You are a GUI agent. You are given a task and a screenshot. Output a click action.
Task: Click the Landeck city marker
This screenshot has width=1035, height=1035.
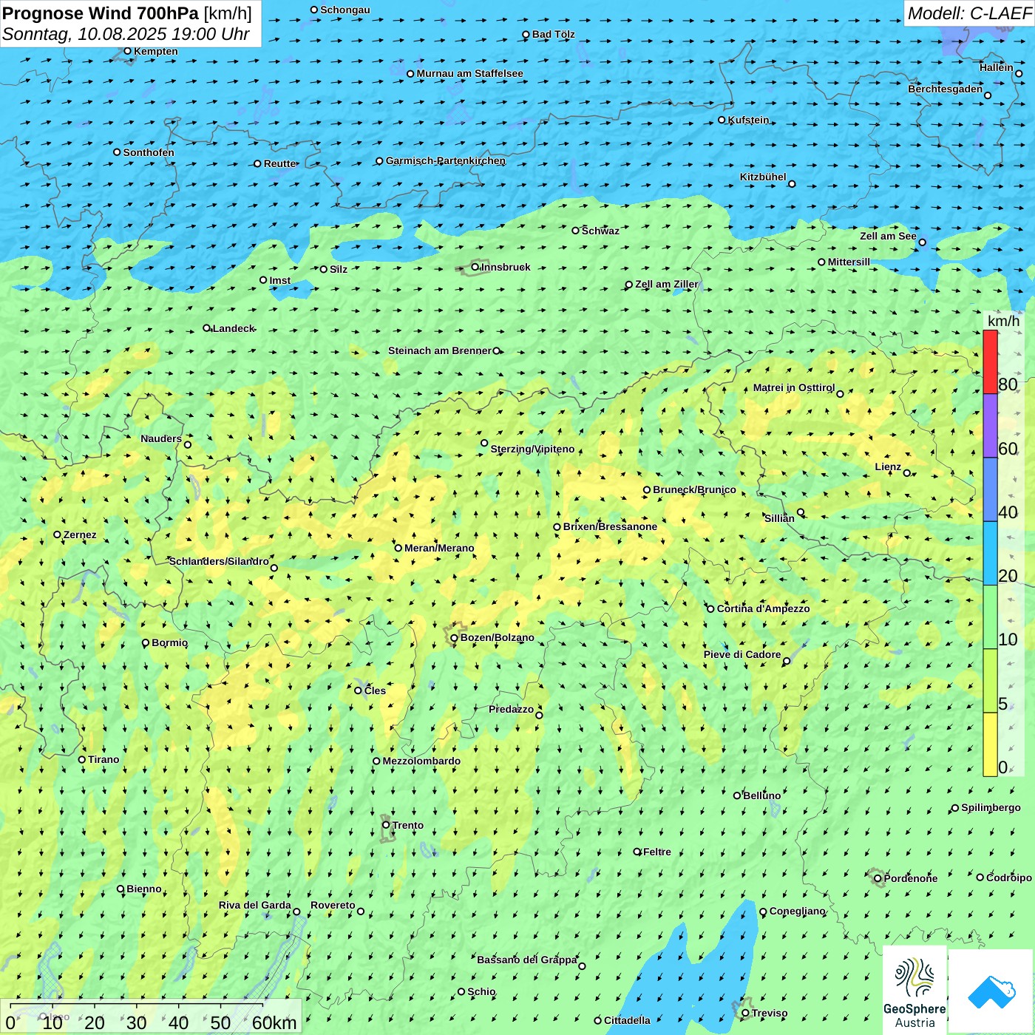click(x=207, y=328)
